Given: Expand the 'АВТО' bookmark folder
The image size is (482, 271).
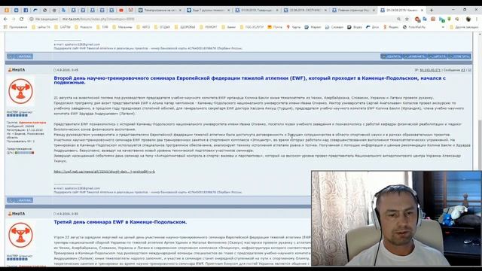Looking at the screenshot, I should coord(143,27).
